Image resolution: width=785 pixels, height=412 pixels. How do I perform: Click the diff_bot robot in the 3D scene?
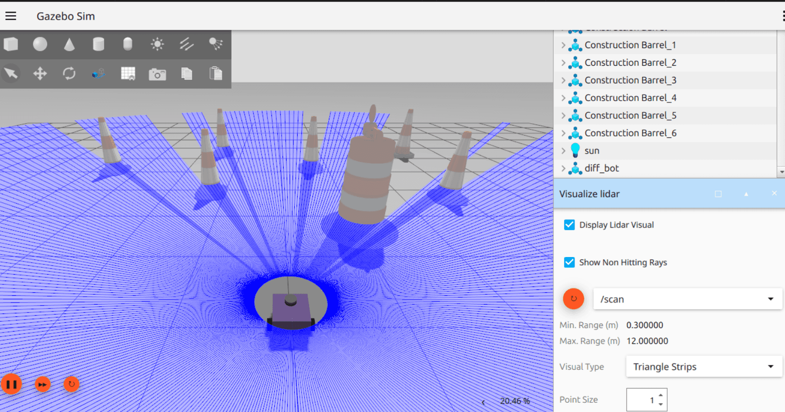[291, 312]
